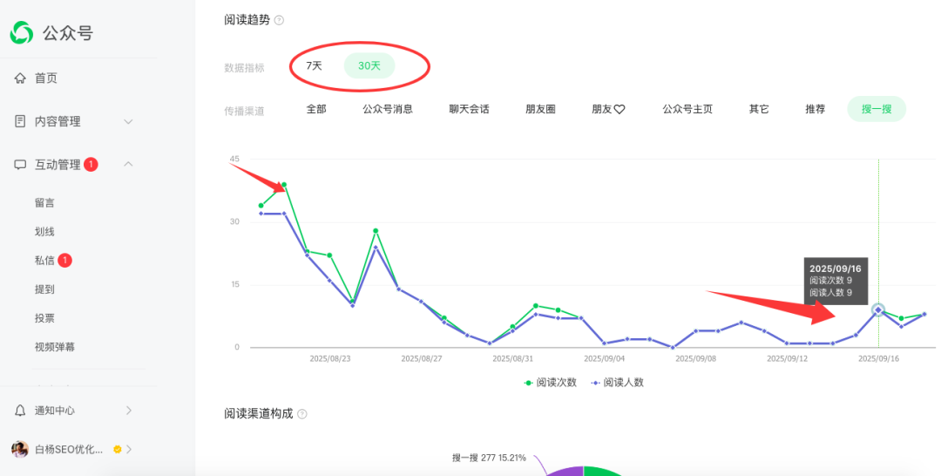The height and width of the screenshot is (476, 941).
Task: Select the 30天 data range
Action: click(x=369, y=65)
